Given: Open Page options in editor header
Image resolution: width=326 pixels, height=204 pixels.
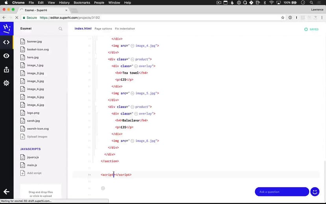Looking at the screenshot, I should point(103,29).
